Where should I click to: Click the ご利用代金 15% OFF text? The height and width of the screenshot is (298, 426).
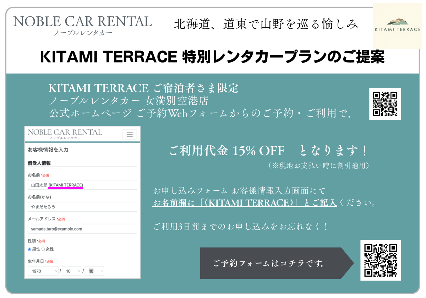(x=226, y=151)
